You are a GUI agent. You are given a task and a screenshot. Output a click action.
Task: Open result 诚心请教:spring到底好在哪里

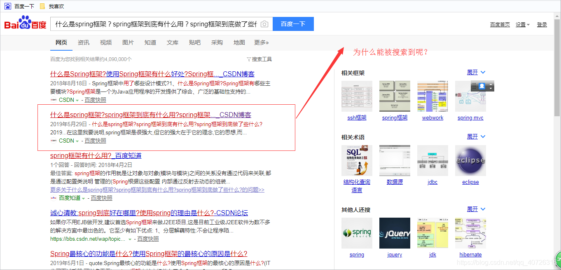[x=149, y=213]
